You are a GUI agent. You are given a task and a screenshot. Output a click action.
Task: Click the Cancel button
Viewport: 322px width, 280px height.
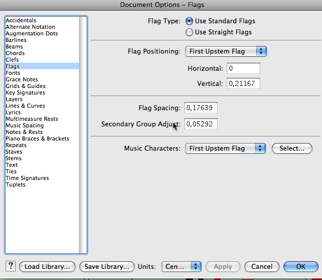(x=262, y=266)
